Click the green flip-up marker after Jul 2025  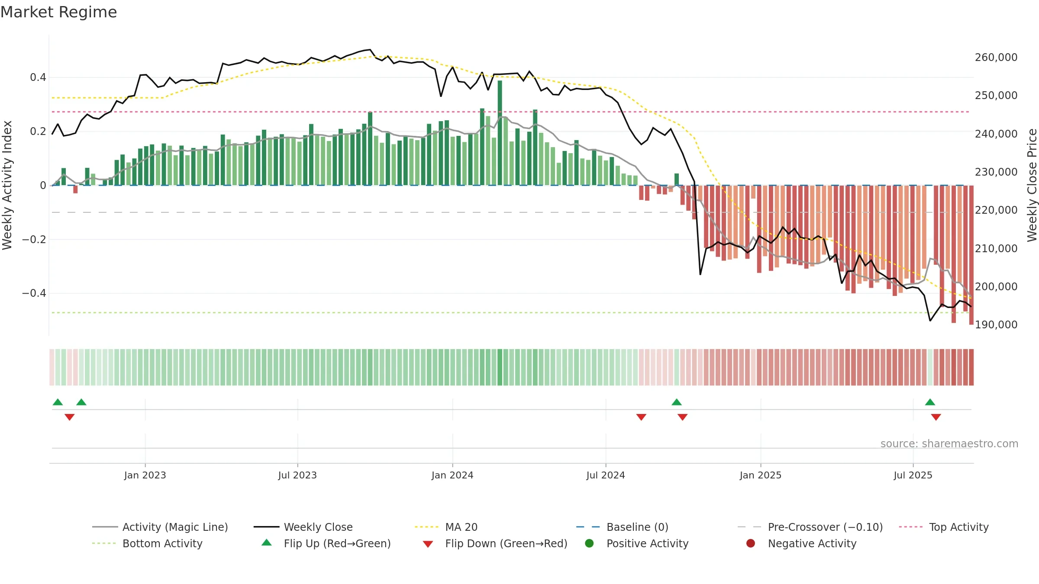930,402
